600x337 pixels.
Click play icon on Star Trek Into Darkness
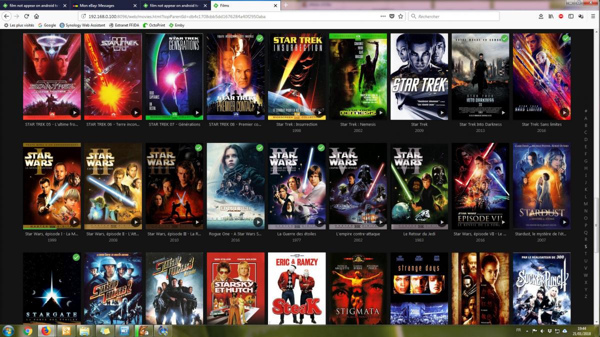[503, 113]
